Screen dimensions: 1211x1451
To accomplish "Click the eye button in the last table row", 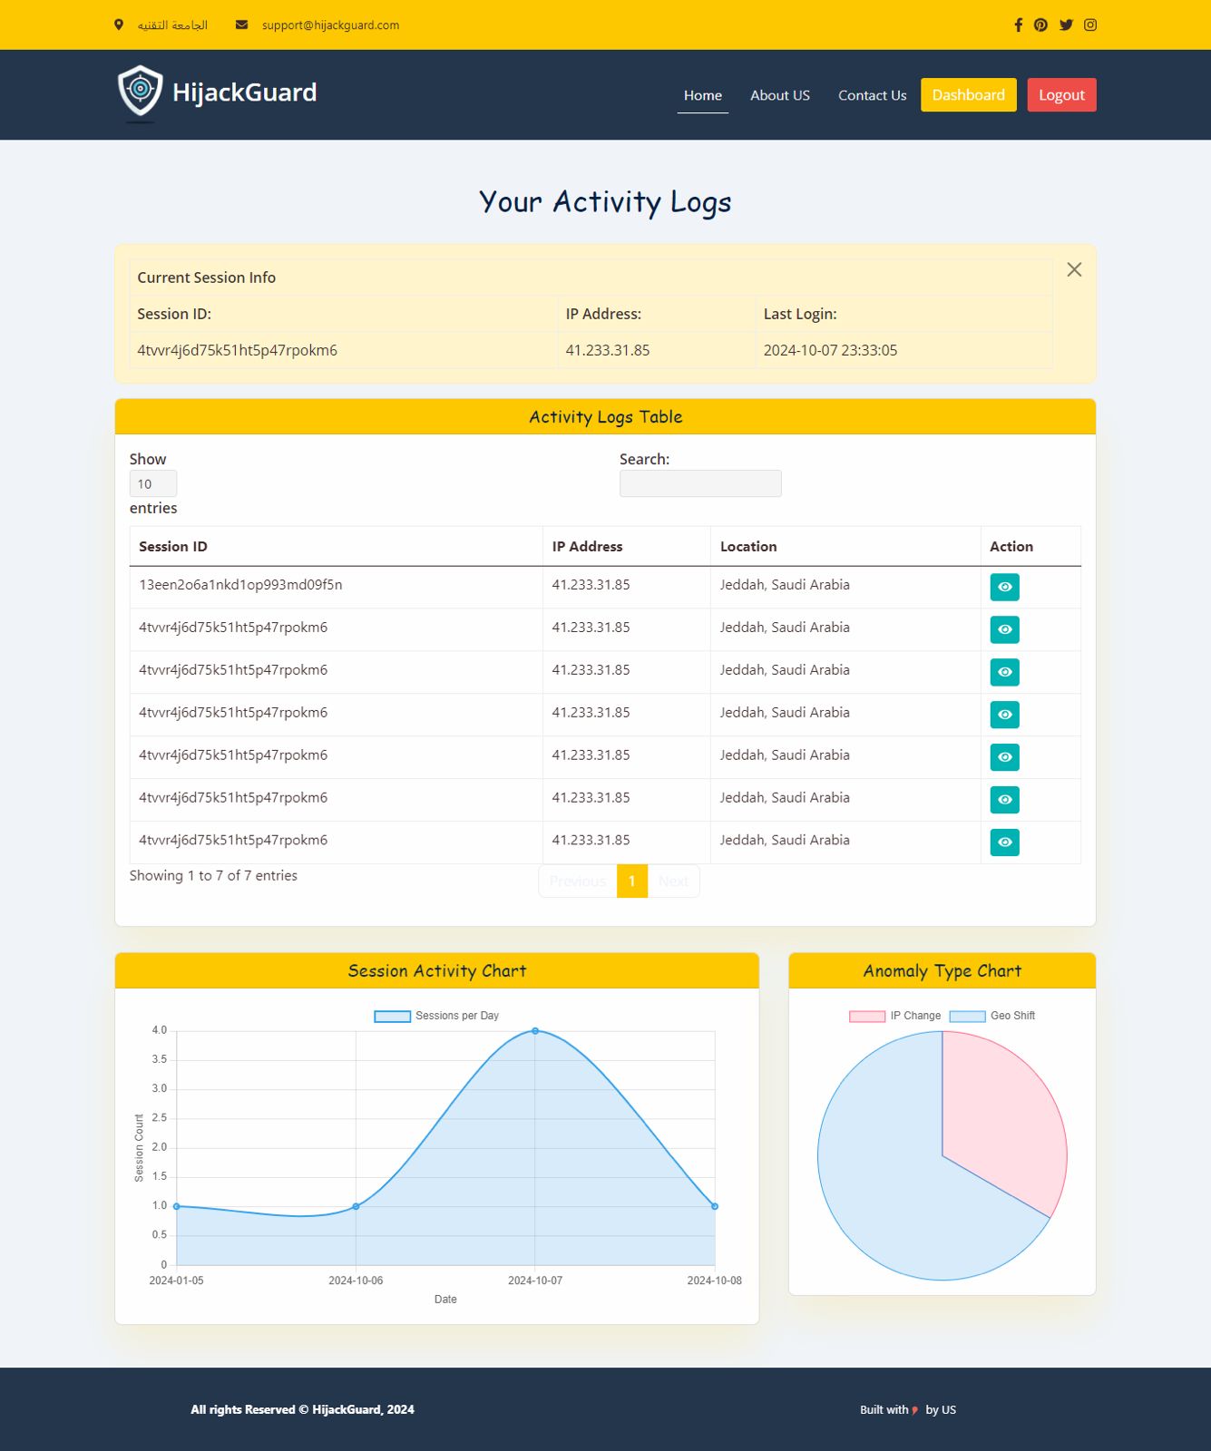I will click(1004, 842).
